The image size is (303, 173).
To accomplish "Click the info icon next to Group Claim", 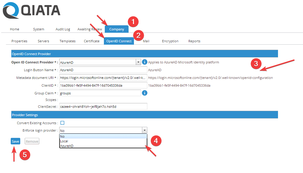I will coord(145,93).
